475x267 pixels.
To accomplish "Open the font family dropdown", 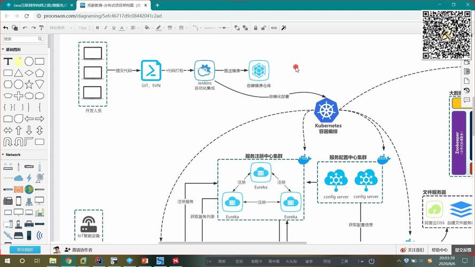I will click(x=60, y=28).
